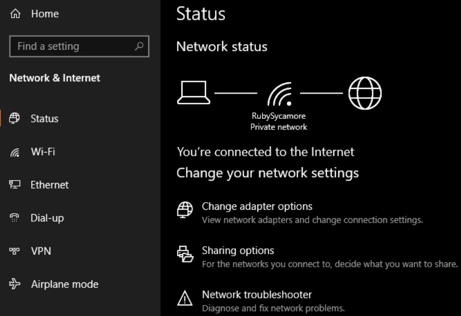The width and height of the screenshot is (461, 316).
Task: Click the Wi-Fi signal icon in sidebar
Action: tap(15, 152)
